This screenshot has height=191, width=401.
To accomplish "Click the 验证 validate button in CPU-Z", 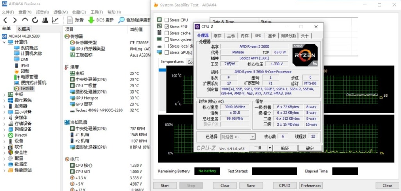I will [x=285, y=148].
